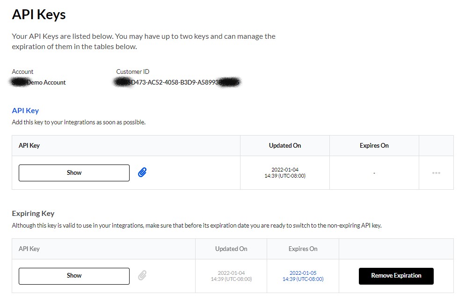The image size is (466, 308).
Task: Select the Customer ID value
Action: coord(177,82)
